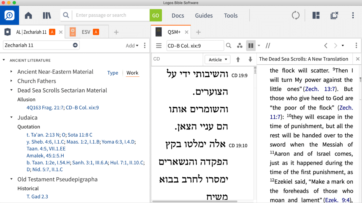Sort by Type

[113, 73]
